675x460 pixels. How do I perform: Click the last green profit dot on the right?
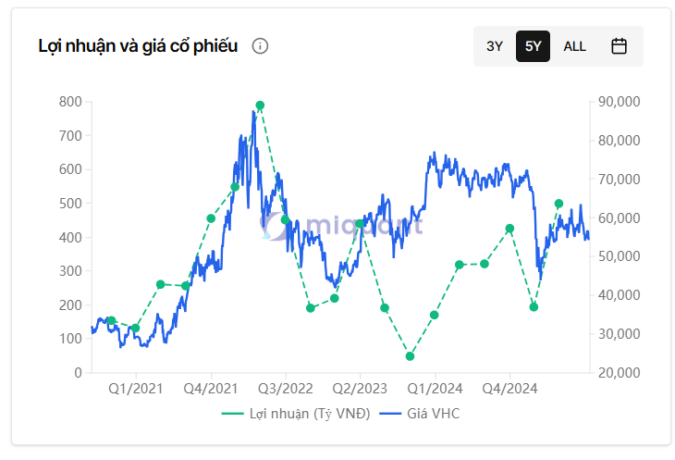tap(558, 204)
